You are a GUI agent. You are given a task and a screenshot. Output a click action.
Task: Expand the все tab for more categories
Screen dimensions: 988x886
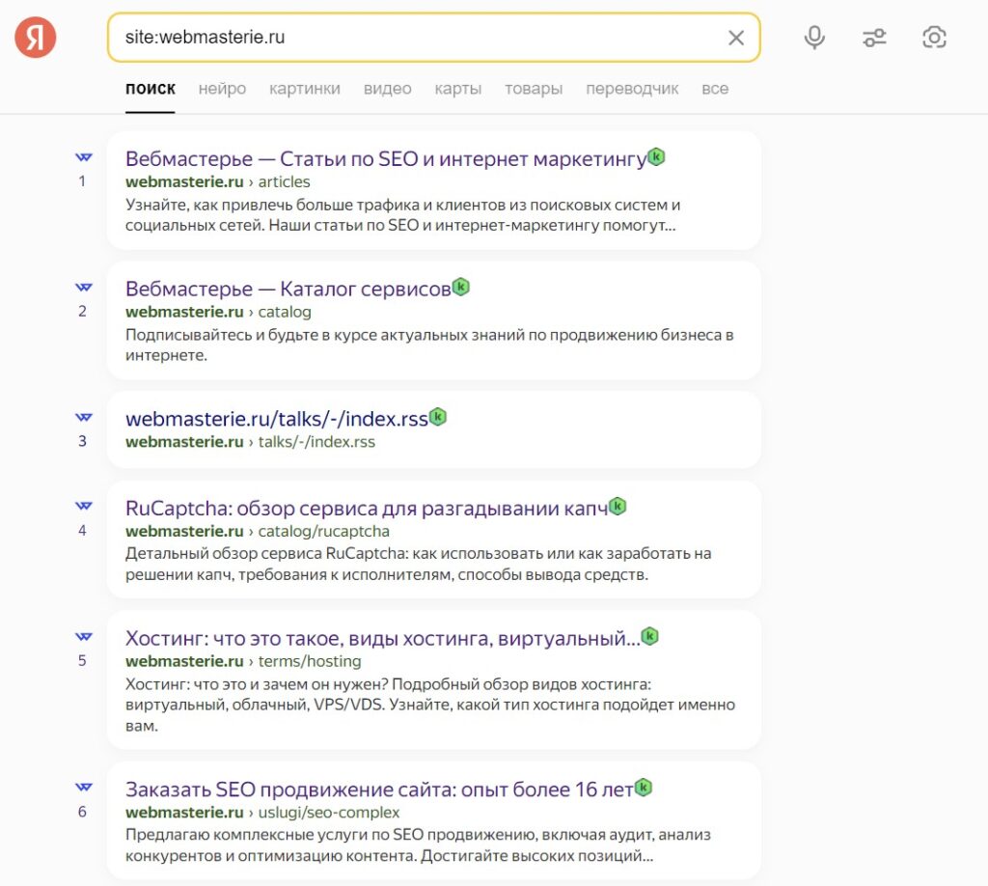715,88
